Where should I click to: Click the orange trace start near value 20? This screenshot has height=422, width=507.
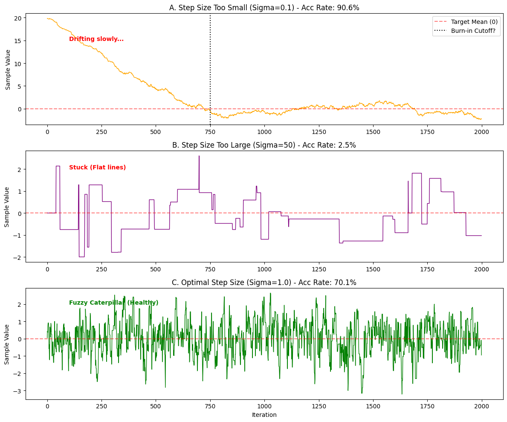[x=48, y=18]
